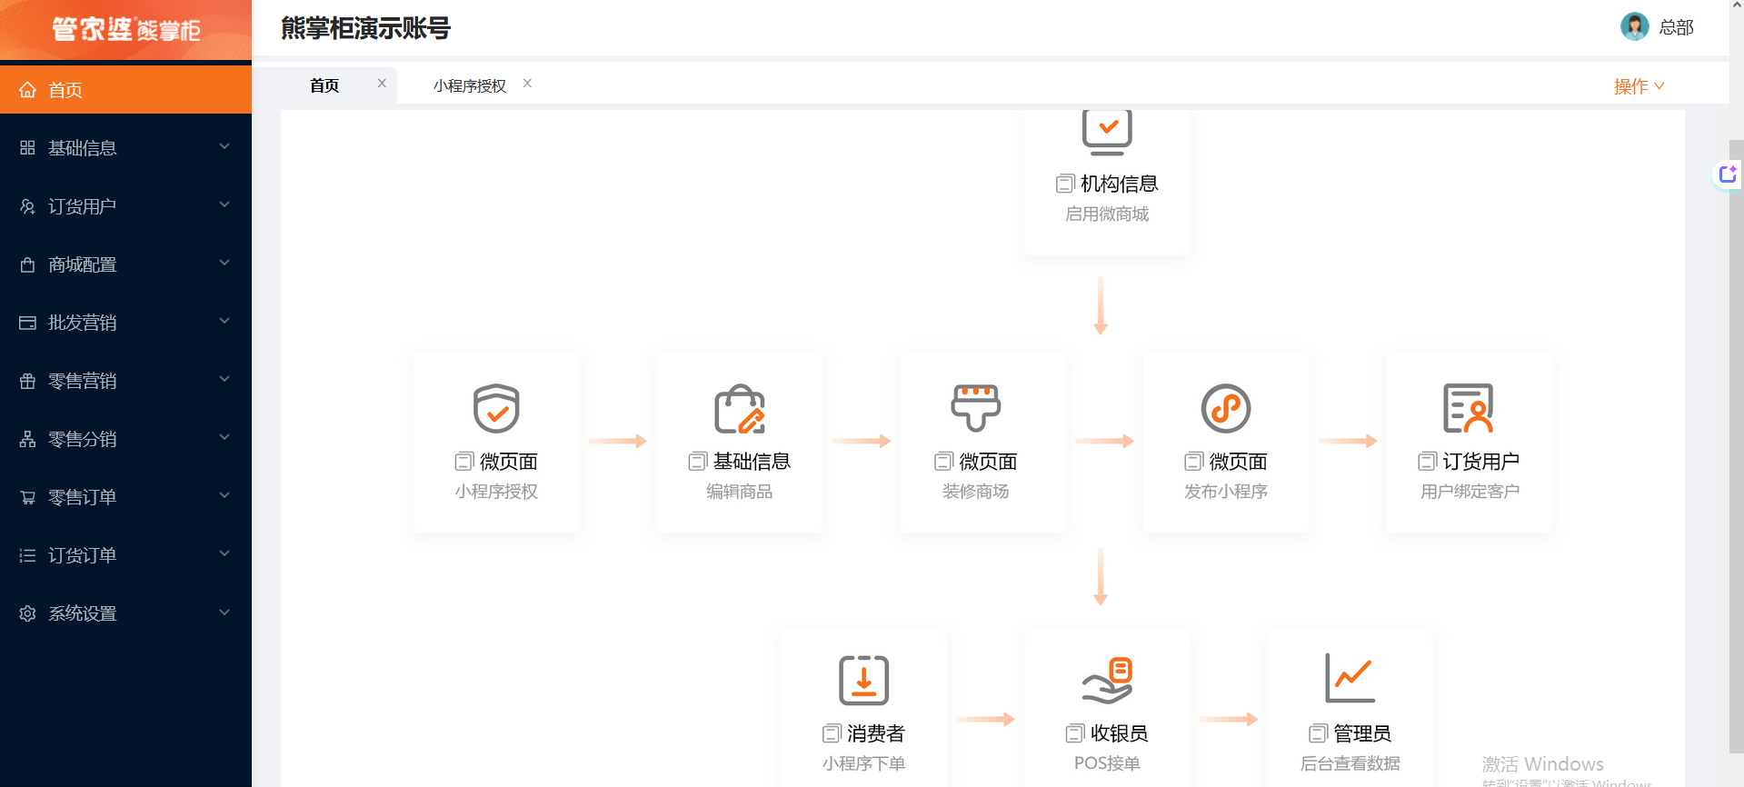Click the 小程序下单 caption text
The height and width of the screenshot is (787, 1744).
click(863, 763)
